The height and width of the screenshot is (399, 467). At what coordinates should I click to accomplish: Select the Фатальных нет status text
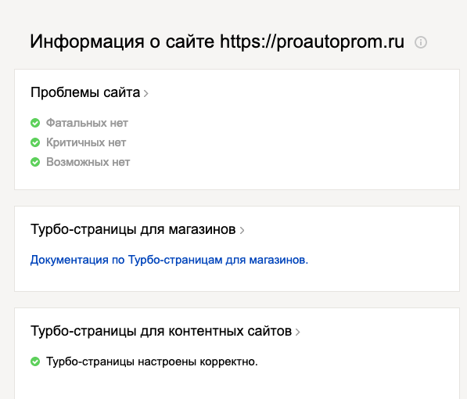pos(87,123)
